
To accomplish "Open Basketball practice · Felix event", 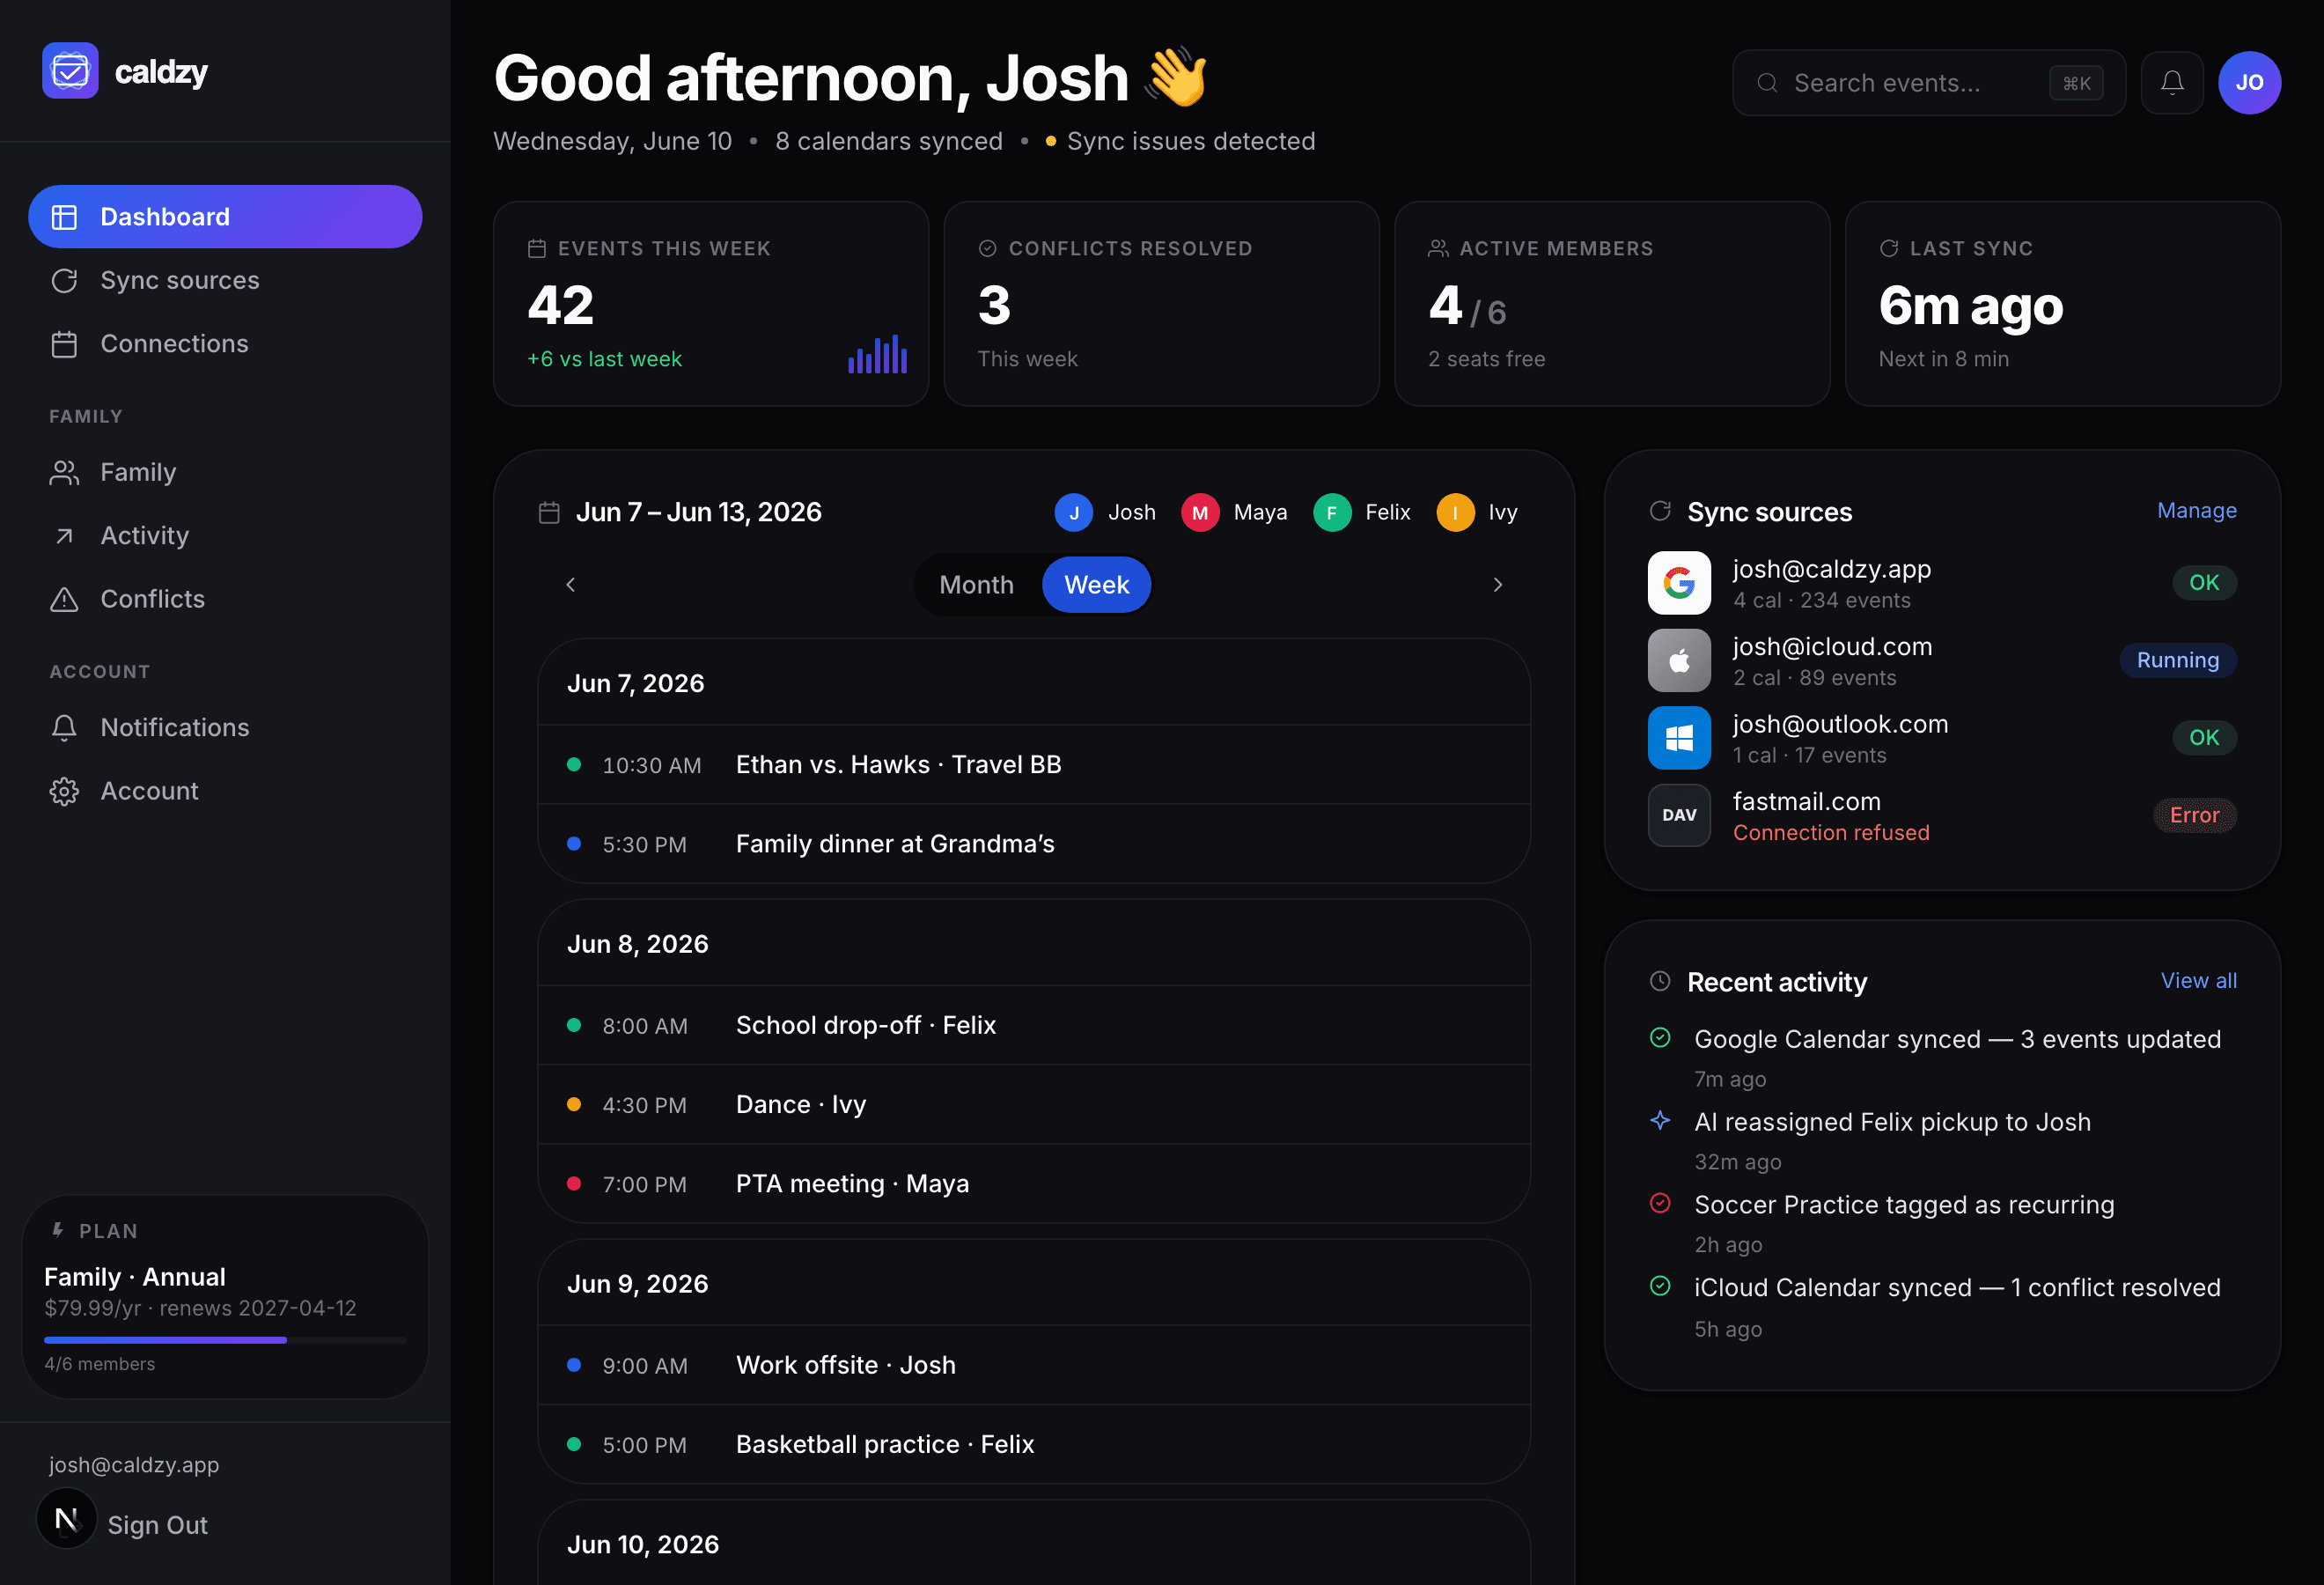I will coord(1034,1445).
